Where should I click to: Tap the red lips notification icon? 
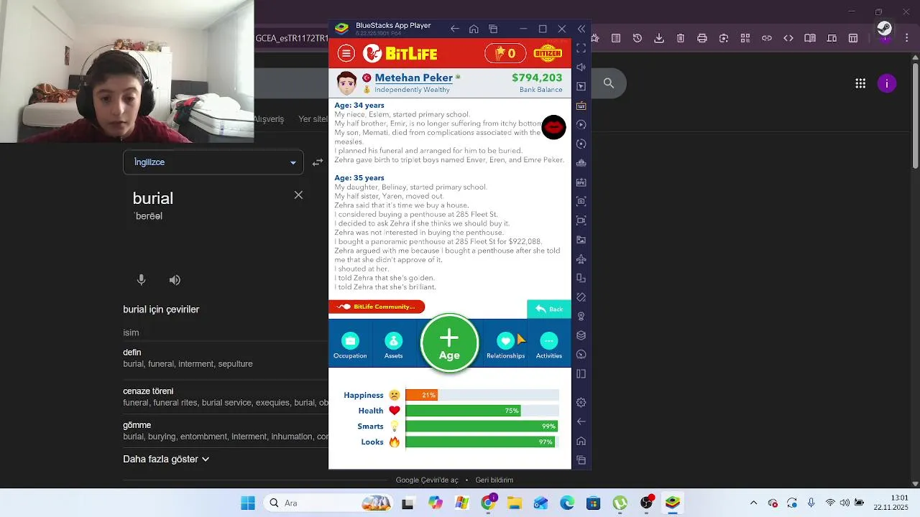tap(553, 128)
